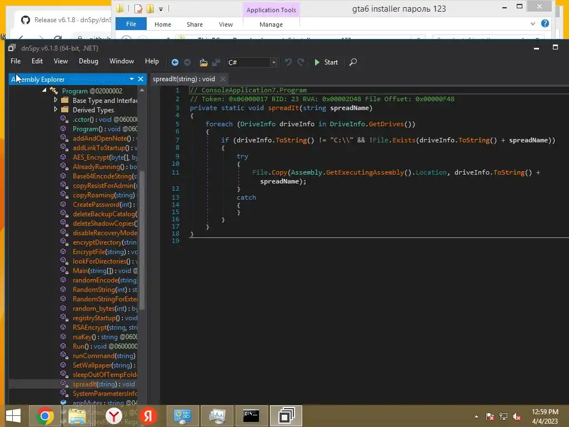Click the Undo icon in dnSpy toolbar

[288, 62]
